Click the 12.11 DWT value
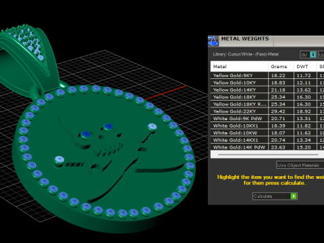The image size is (324, 243). click(x=304, y=83)
